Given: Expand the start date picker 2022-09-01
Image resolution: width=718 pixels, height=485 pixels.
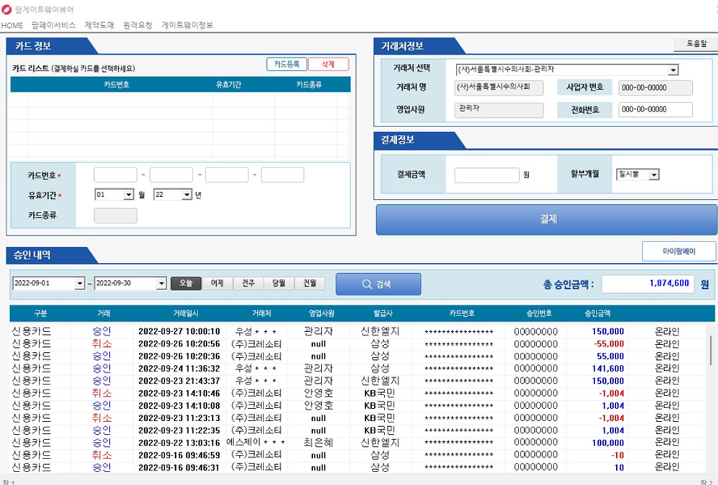Looking at the screenshot, I should (80, 284).
